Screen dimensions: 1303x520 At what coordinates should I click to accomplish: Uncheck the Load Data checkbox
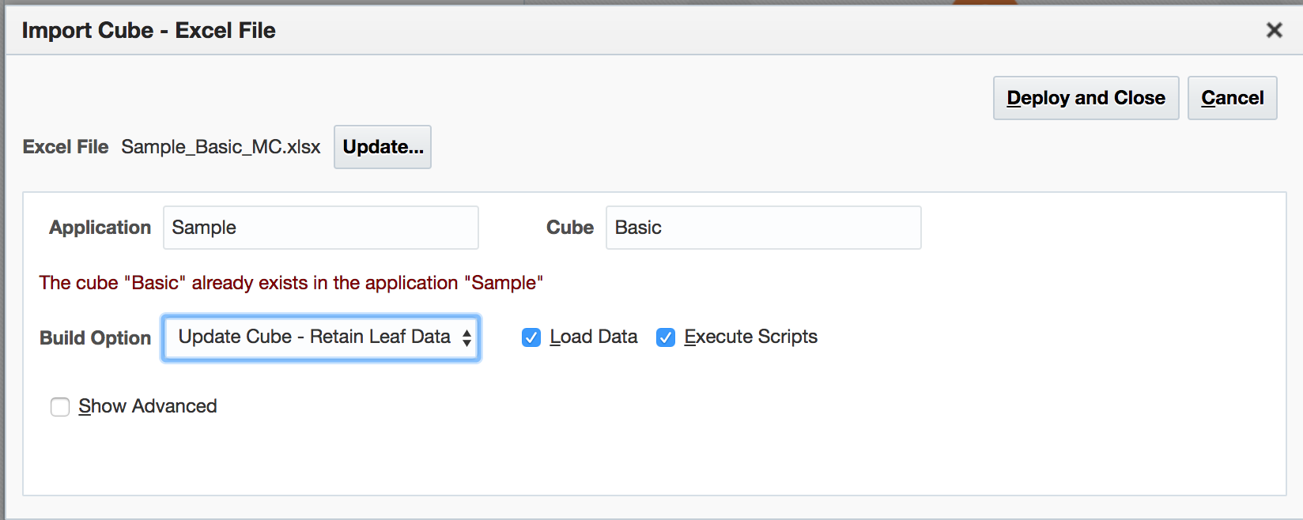531,337
